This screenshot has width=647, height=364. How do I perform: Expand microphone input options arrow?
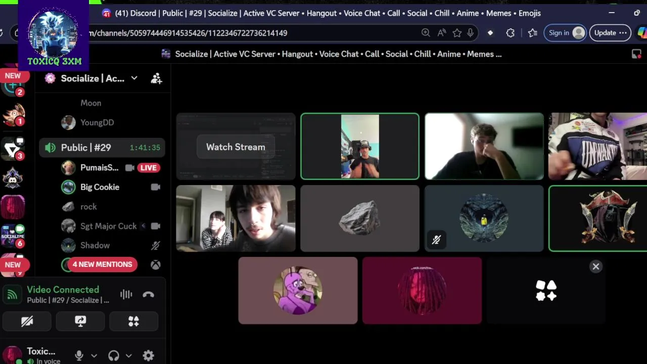tap(94, 355)
